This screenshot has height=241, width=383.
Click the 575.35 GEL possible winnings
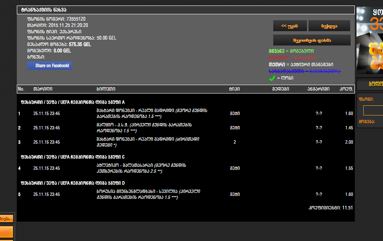point(80,44)
